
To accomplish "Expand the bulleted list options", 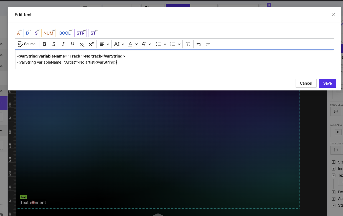I will (165, 44).
